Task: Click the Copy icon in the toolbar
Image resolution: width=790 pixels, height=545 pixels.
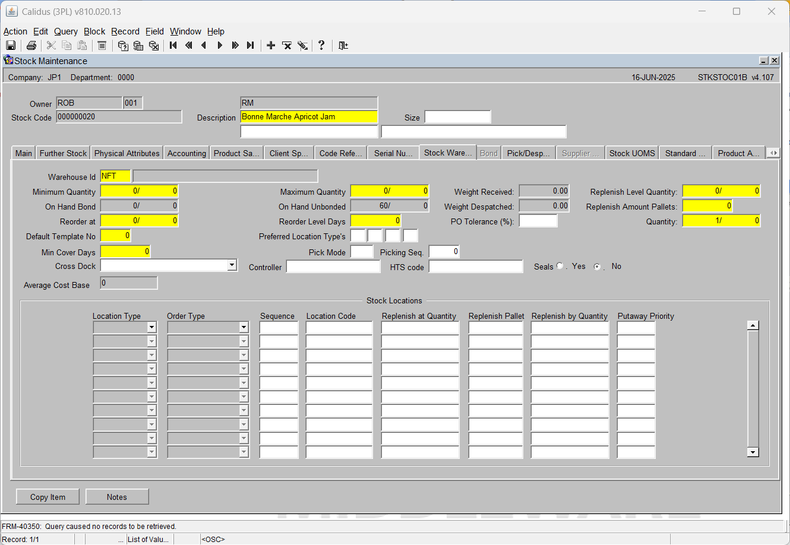Action: [x=67, y=45]
